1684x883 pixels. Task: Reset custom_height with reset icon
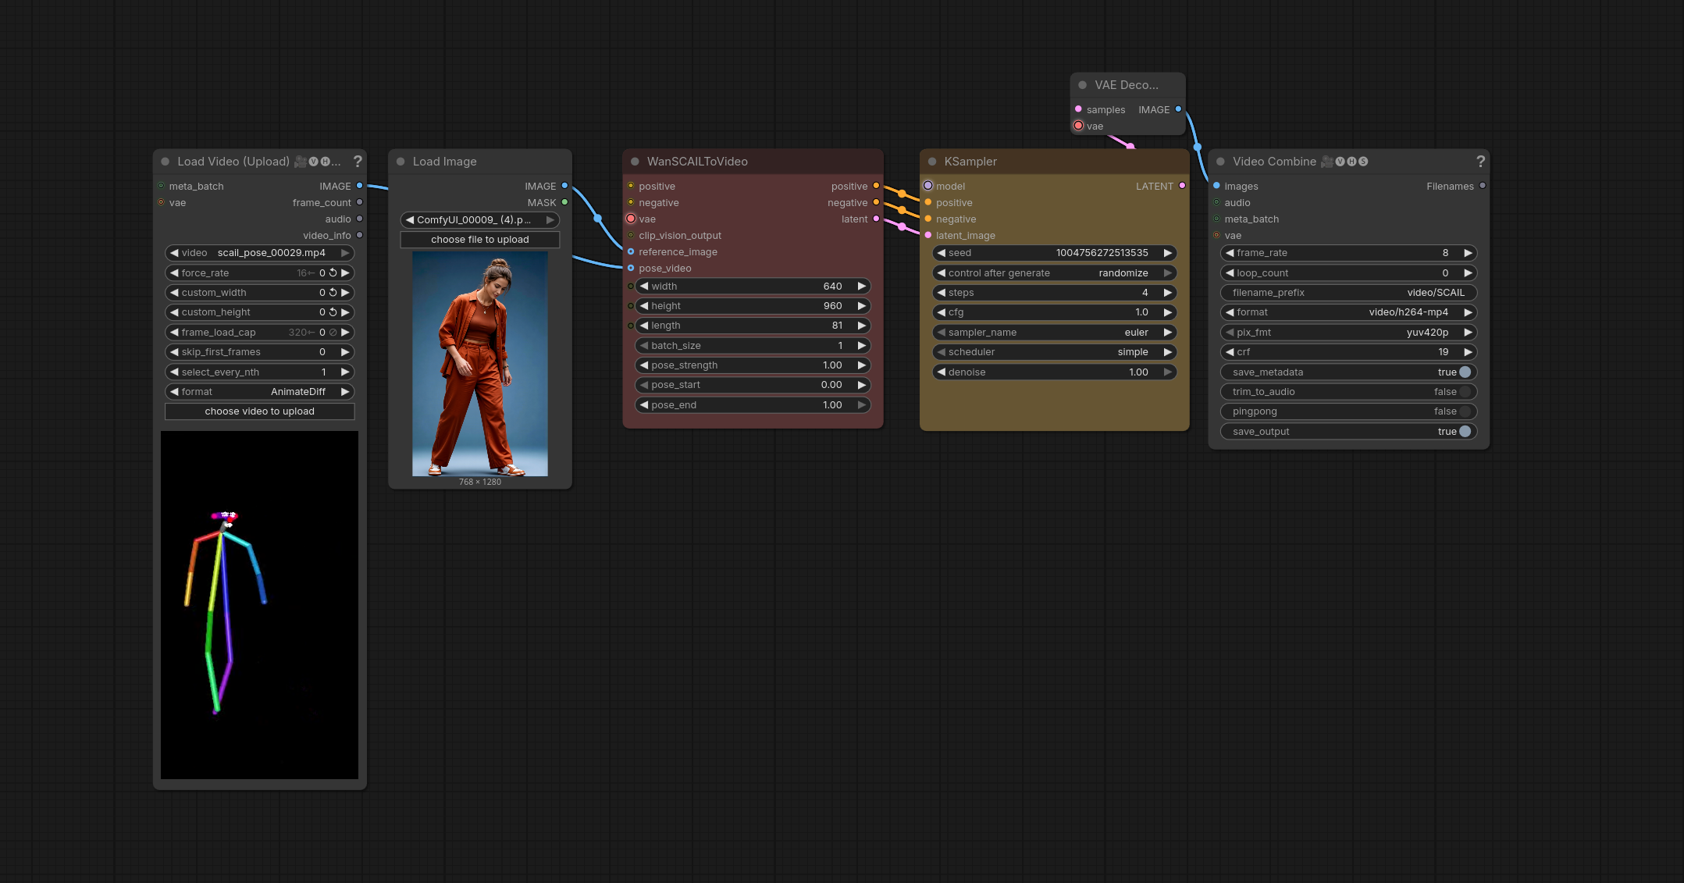(x=333, y=312)
